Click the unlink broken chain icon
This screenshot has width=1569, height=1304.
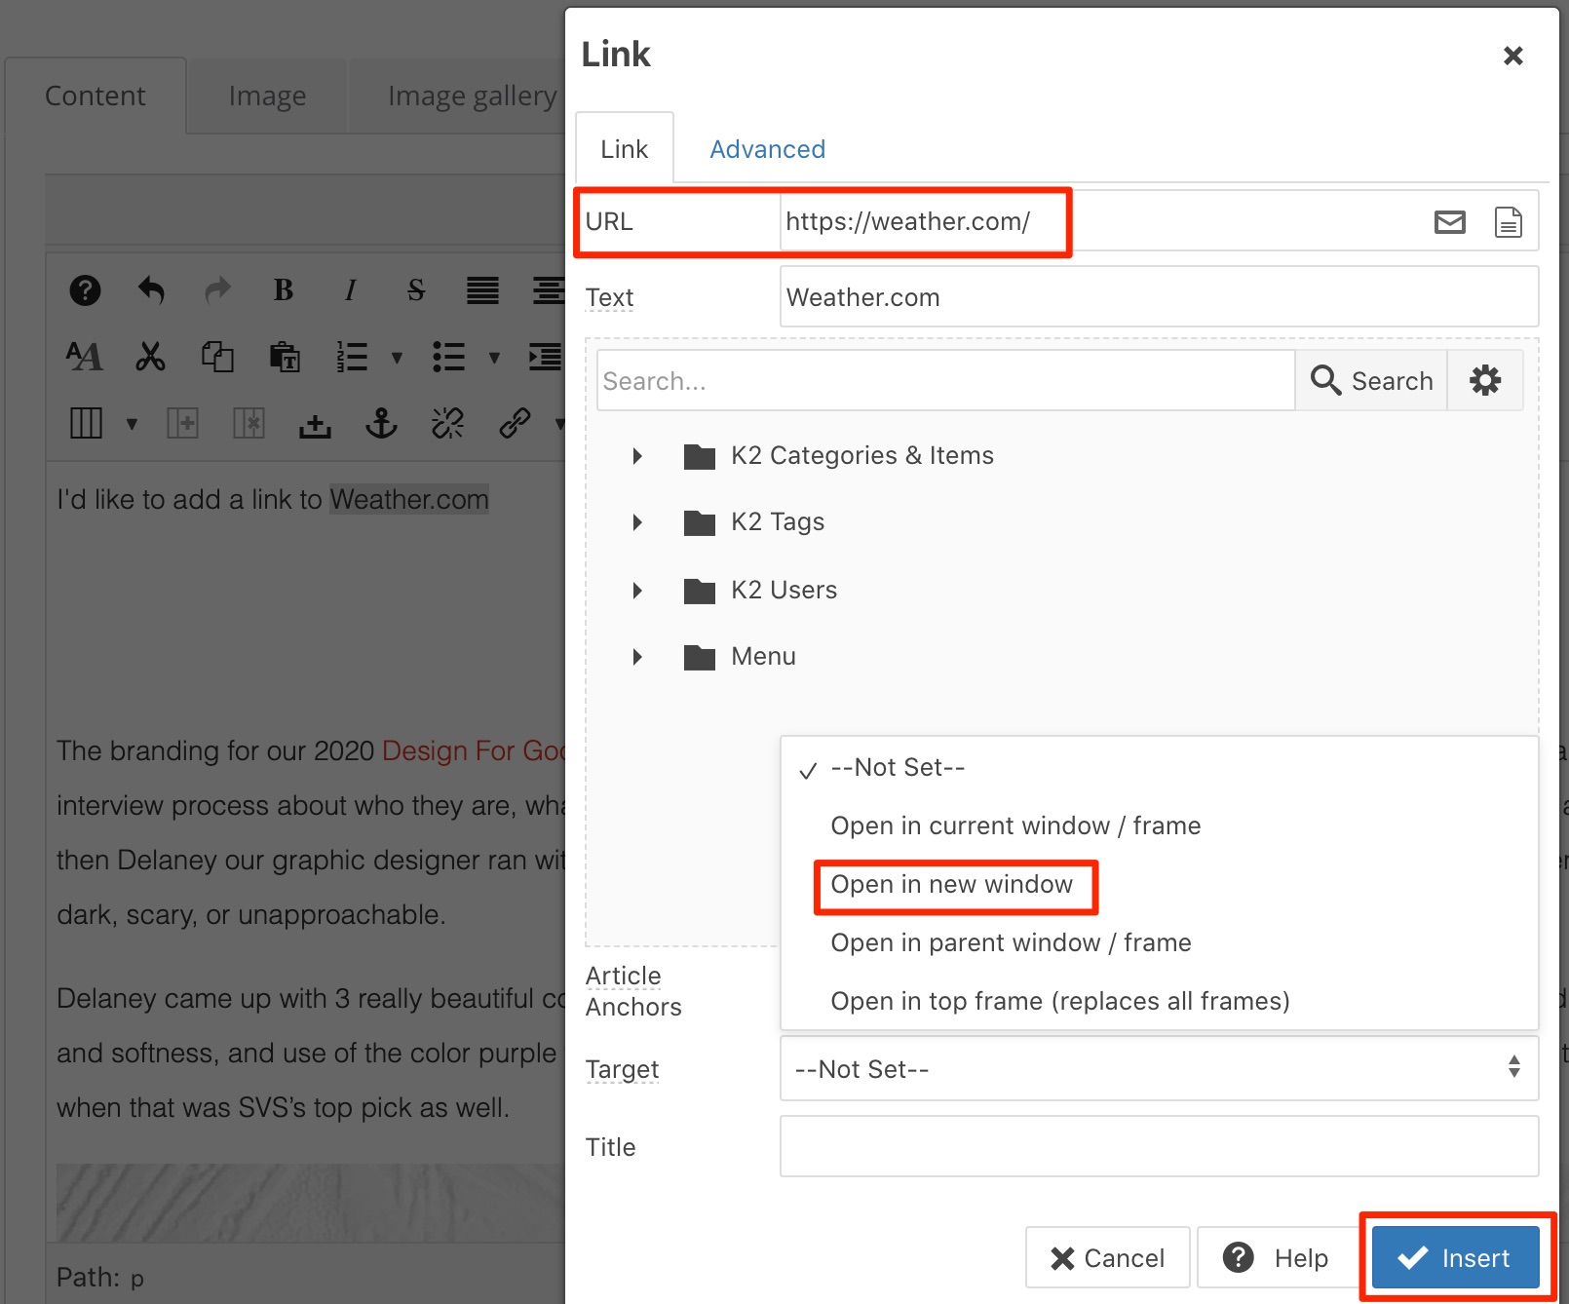[447, 423]
